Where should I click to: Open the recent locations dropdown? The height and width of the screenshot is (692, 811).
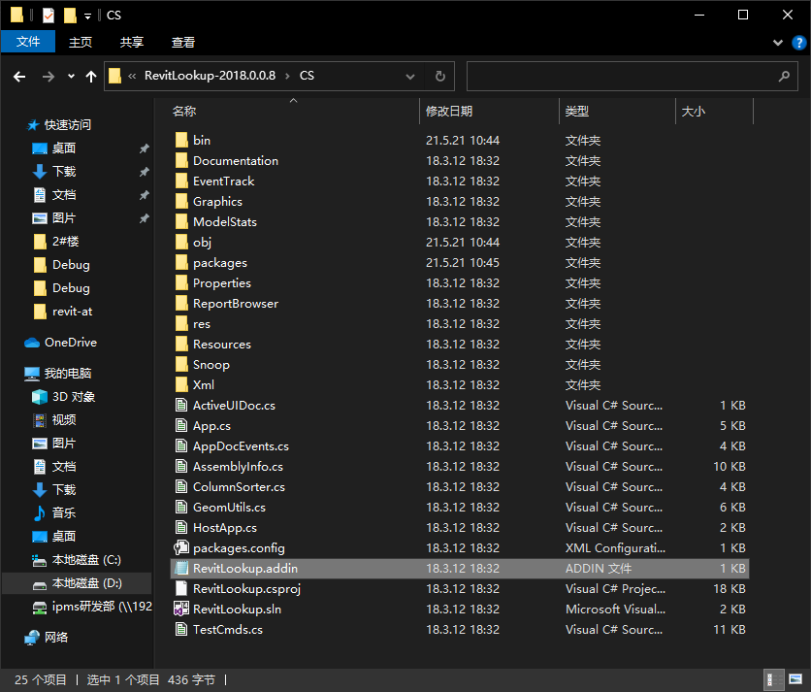point(71,77)
